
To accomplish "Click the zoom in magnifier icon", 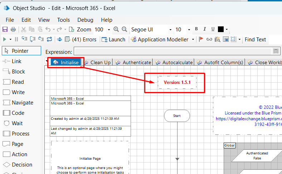I will [116, 30].
